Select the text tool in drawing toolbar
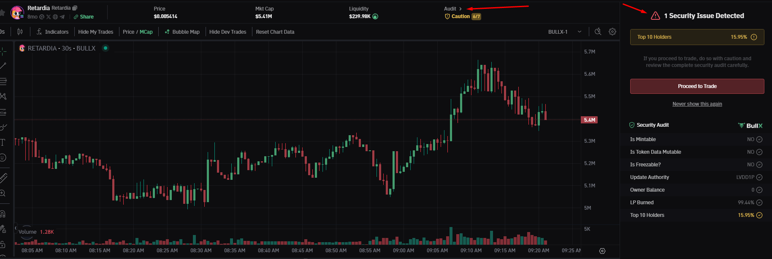The image size is (772, 259). coord(3,142)
